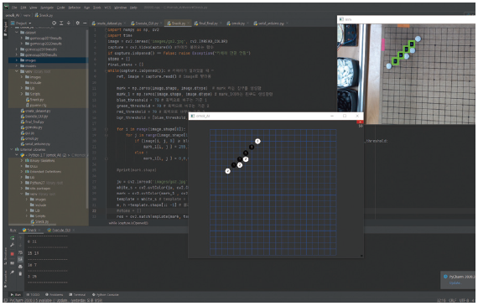Viewport: 478px width, 306px height.
Task: Open the View menu
Action: pyautogui.click(x=34, y=8)
